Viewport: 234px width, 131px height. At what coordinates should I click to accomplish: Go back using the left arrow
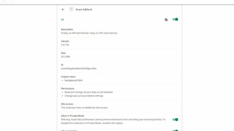[x=63, y=9]
